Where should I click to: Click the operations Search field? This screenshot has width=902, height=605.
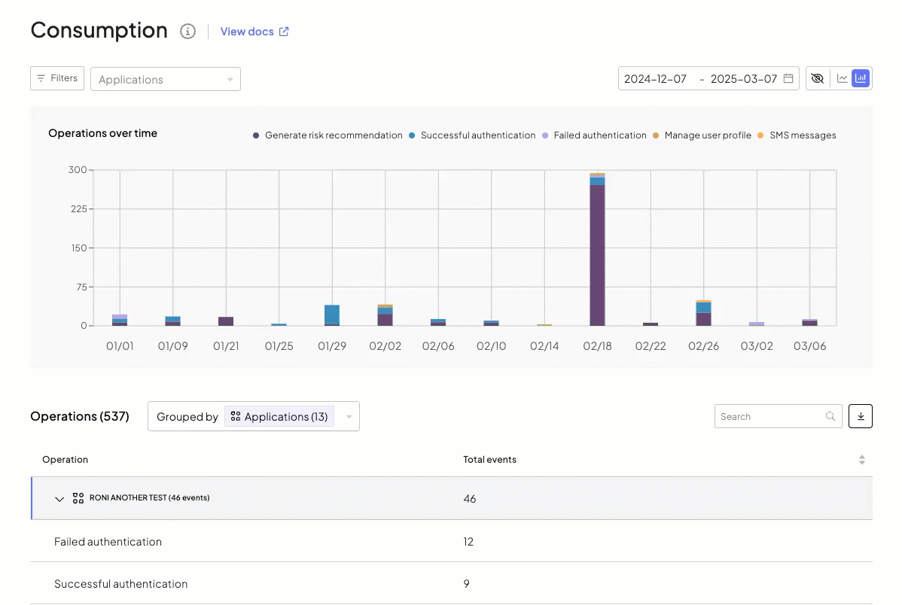[770, 416]
